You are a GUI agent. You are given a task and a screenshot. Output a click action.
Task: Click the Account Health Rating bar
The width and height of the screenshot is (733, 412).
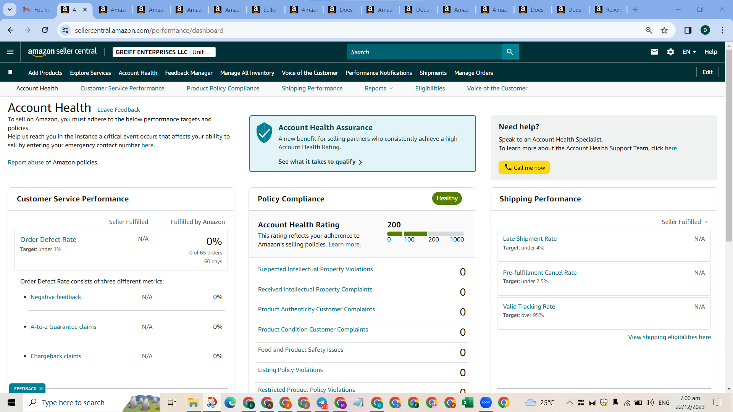coord(425,233)
